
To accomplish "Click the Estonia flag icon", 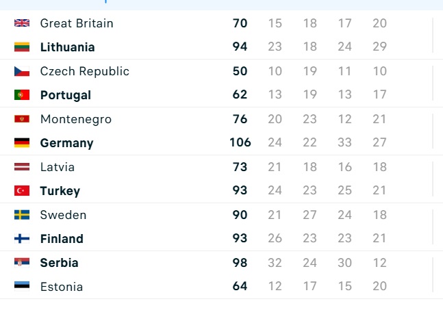I will (x=22, y=286).
